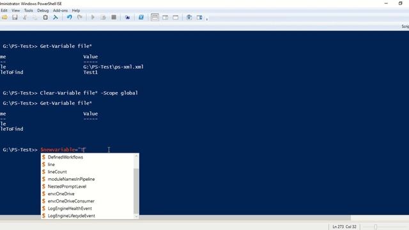Open the Tools menu

pyautogui.click(x=28, y=10)
